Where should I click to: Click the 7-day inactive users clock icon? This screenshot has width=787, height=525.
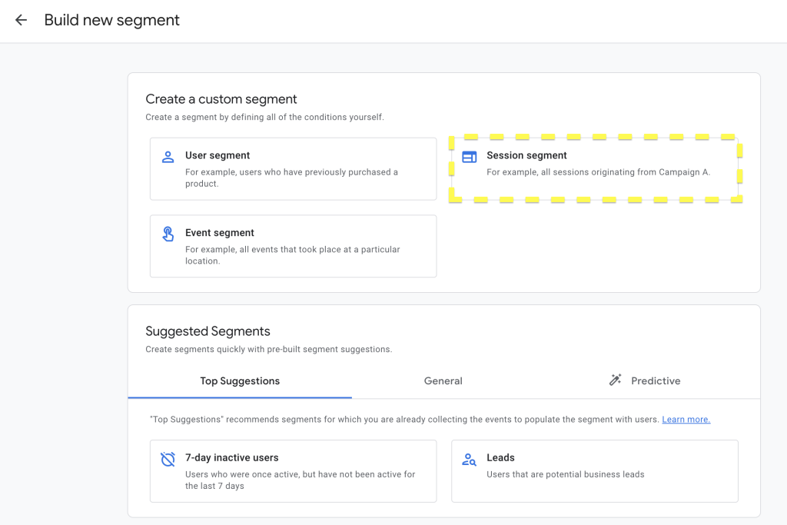pyautogui.click(x=168, y=460)
